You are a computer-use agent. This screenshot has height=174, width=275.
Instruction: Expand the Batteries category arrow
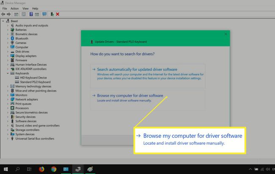click(8, 29)
